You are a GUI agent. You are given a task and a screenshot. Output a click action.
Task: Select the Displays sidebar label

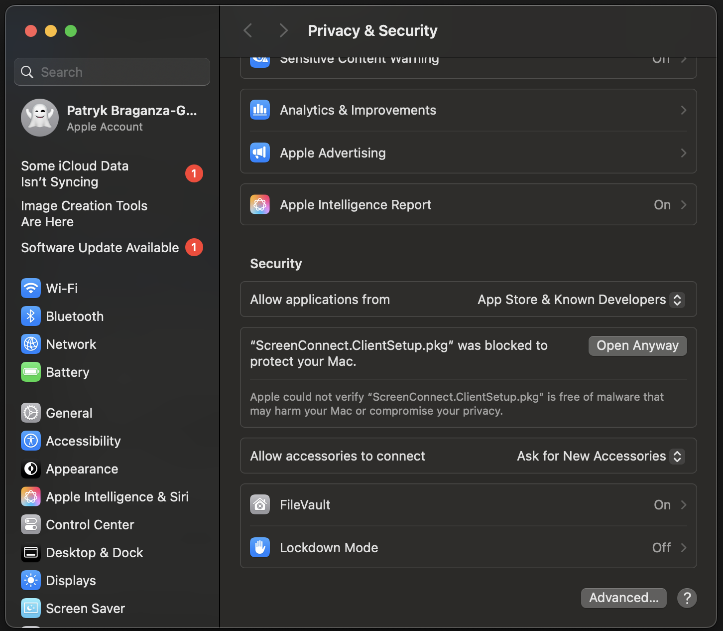pos(71,581)
